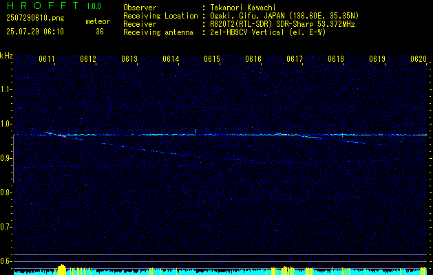433x275 pixels.
Task: Click the 0620 time axis marker
Action: 419,59
